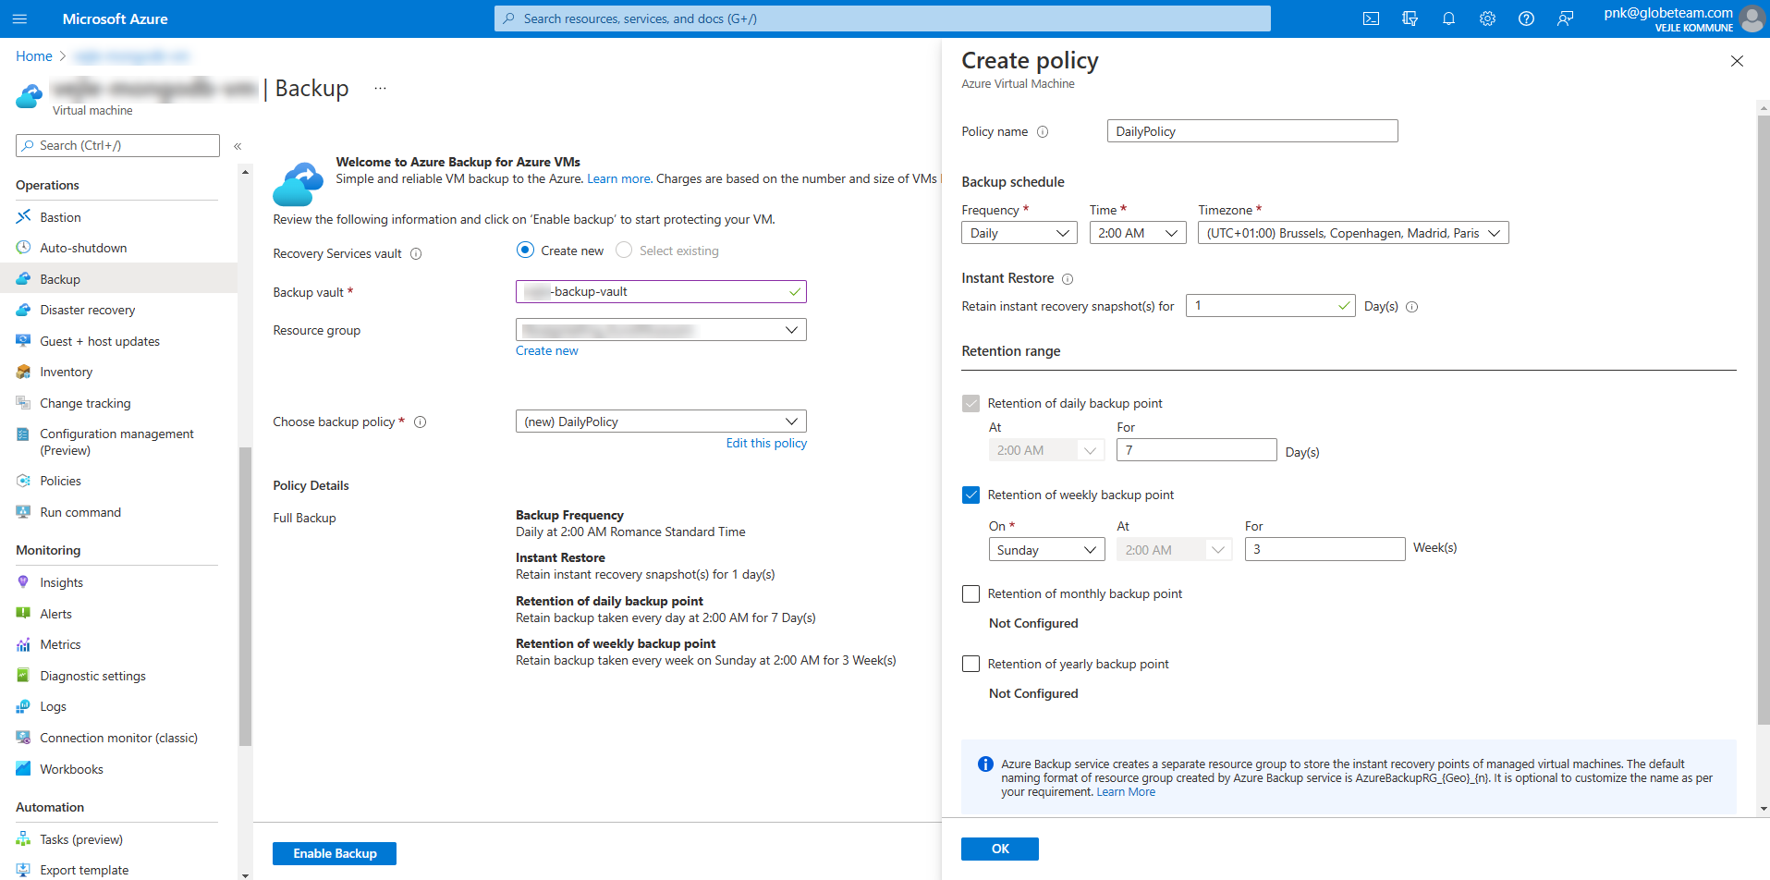Open Backup in the Operations menu
This screenshot has width=1770, height=880.
point(118,278)
